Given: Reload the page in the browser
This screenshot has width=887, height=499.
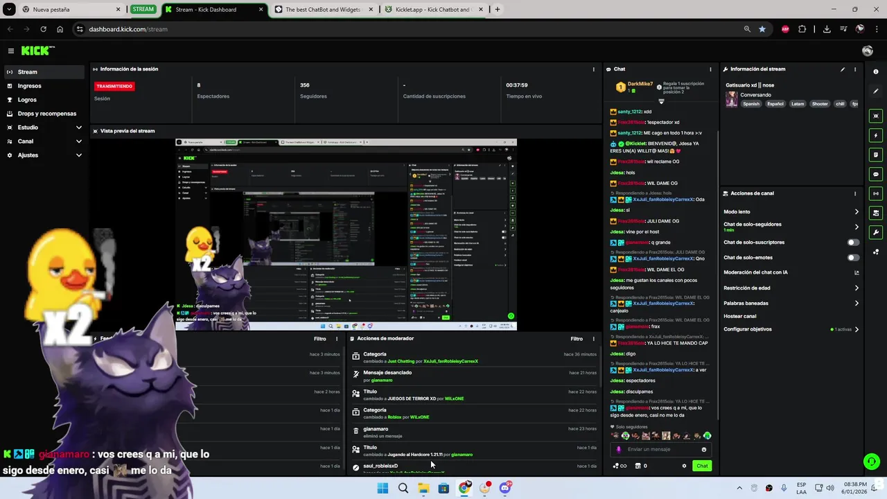Looking at the screenshot, I should pos(43,29).
